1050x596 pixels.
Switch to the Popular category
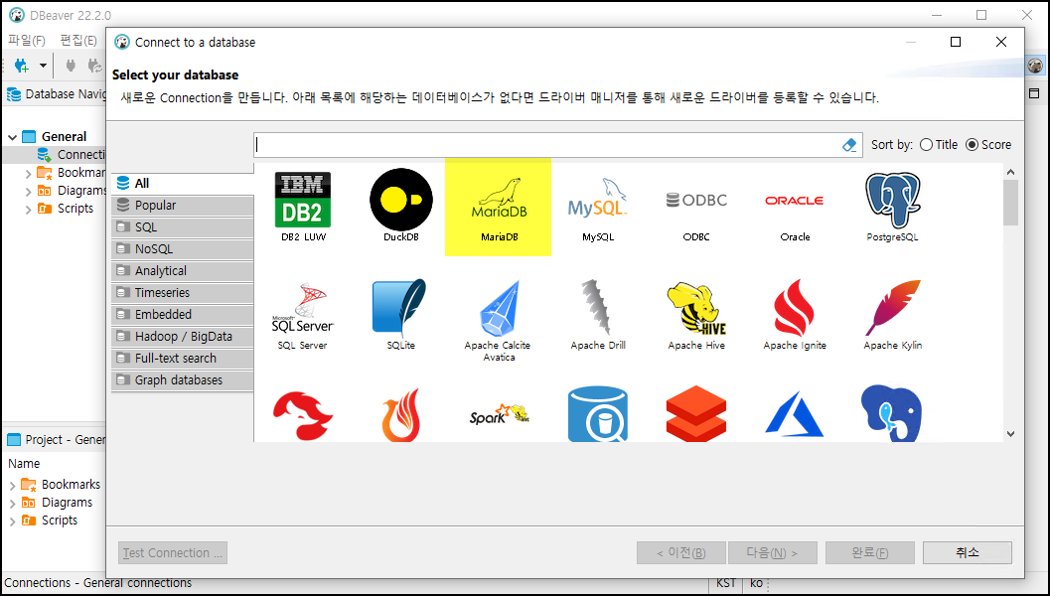(182, 206)
